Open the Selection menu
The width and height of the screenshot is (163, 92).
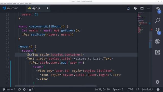coord(9,3)
